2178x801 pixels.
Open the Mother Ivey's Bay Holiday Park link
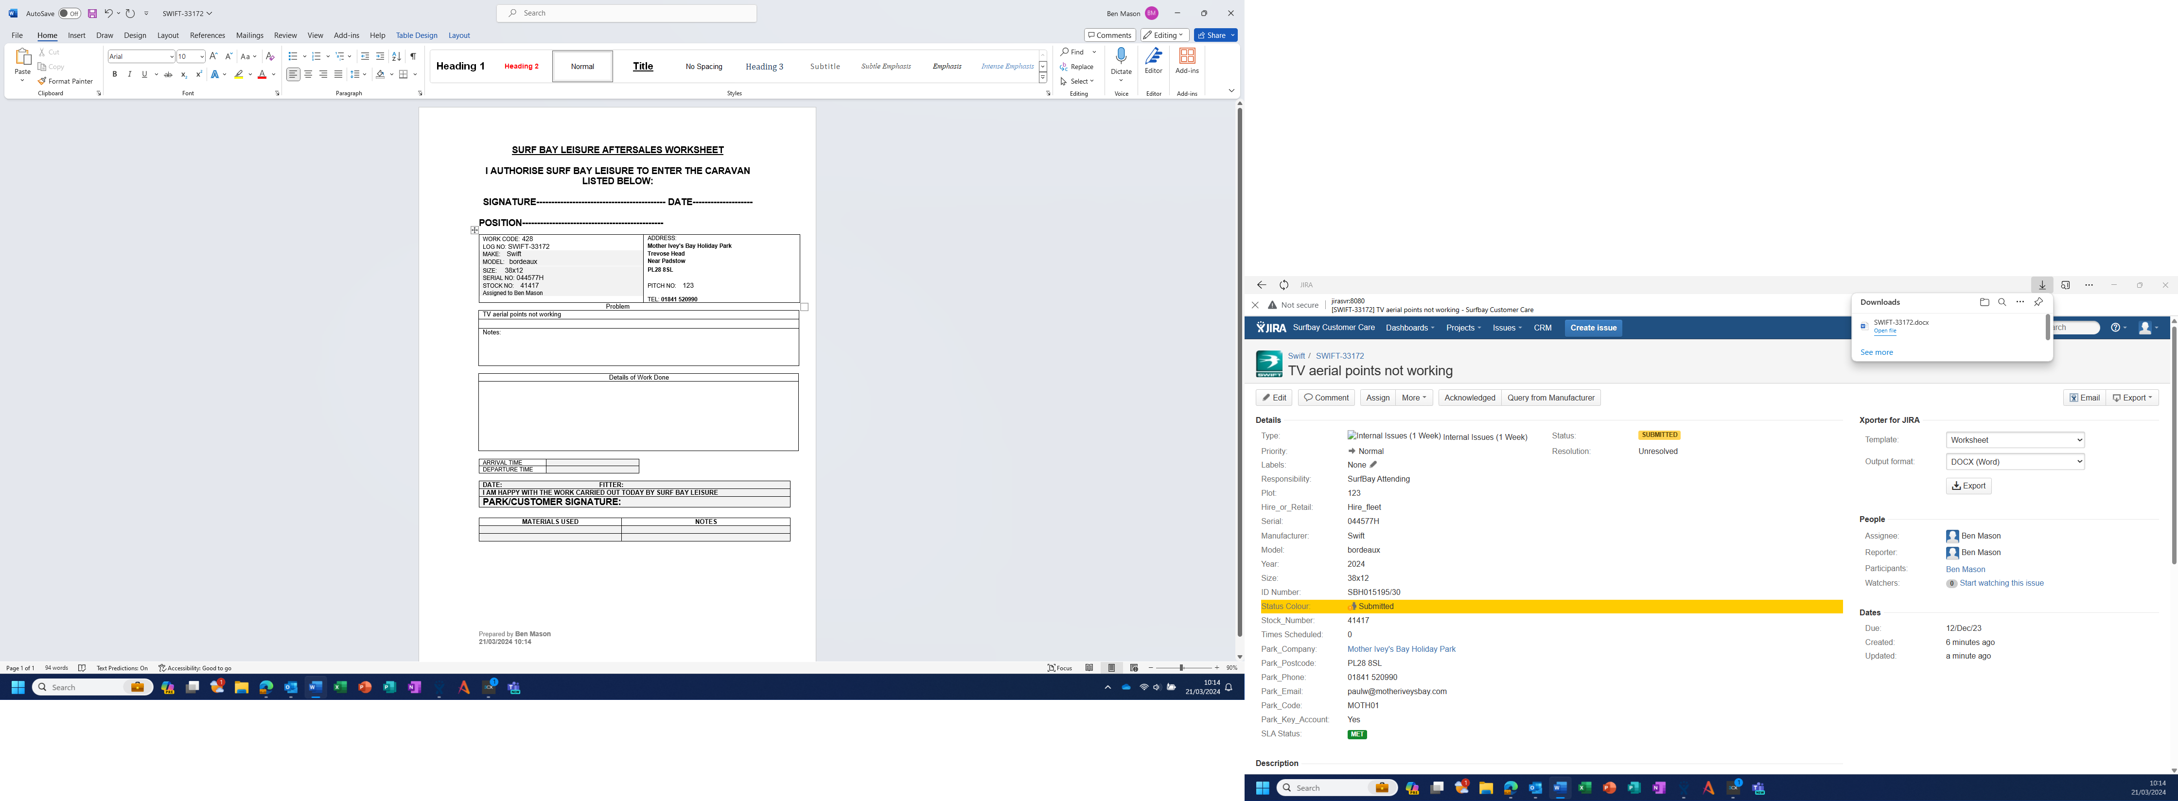pyautogui.click(x=1401, y=649)
